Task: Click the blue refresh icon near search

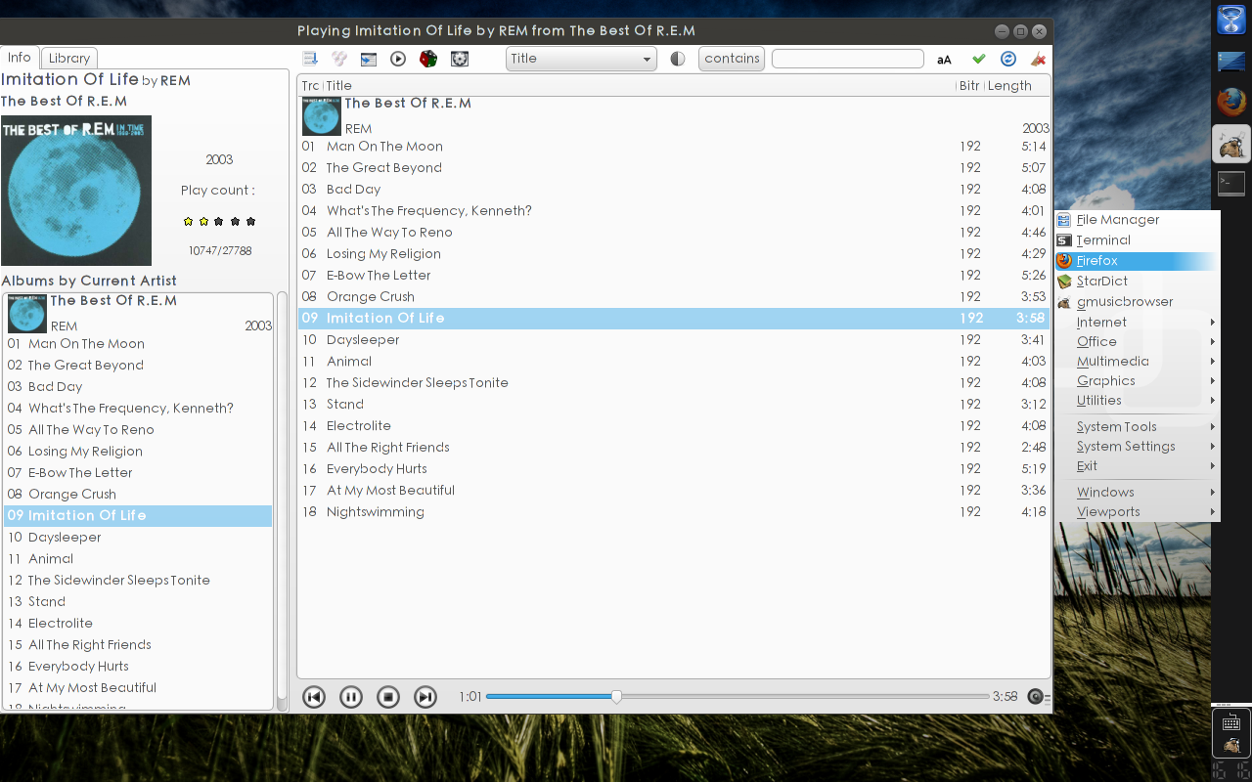Action: (1008, 59)
